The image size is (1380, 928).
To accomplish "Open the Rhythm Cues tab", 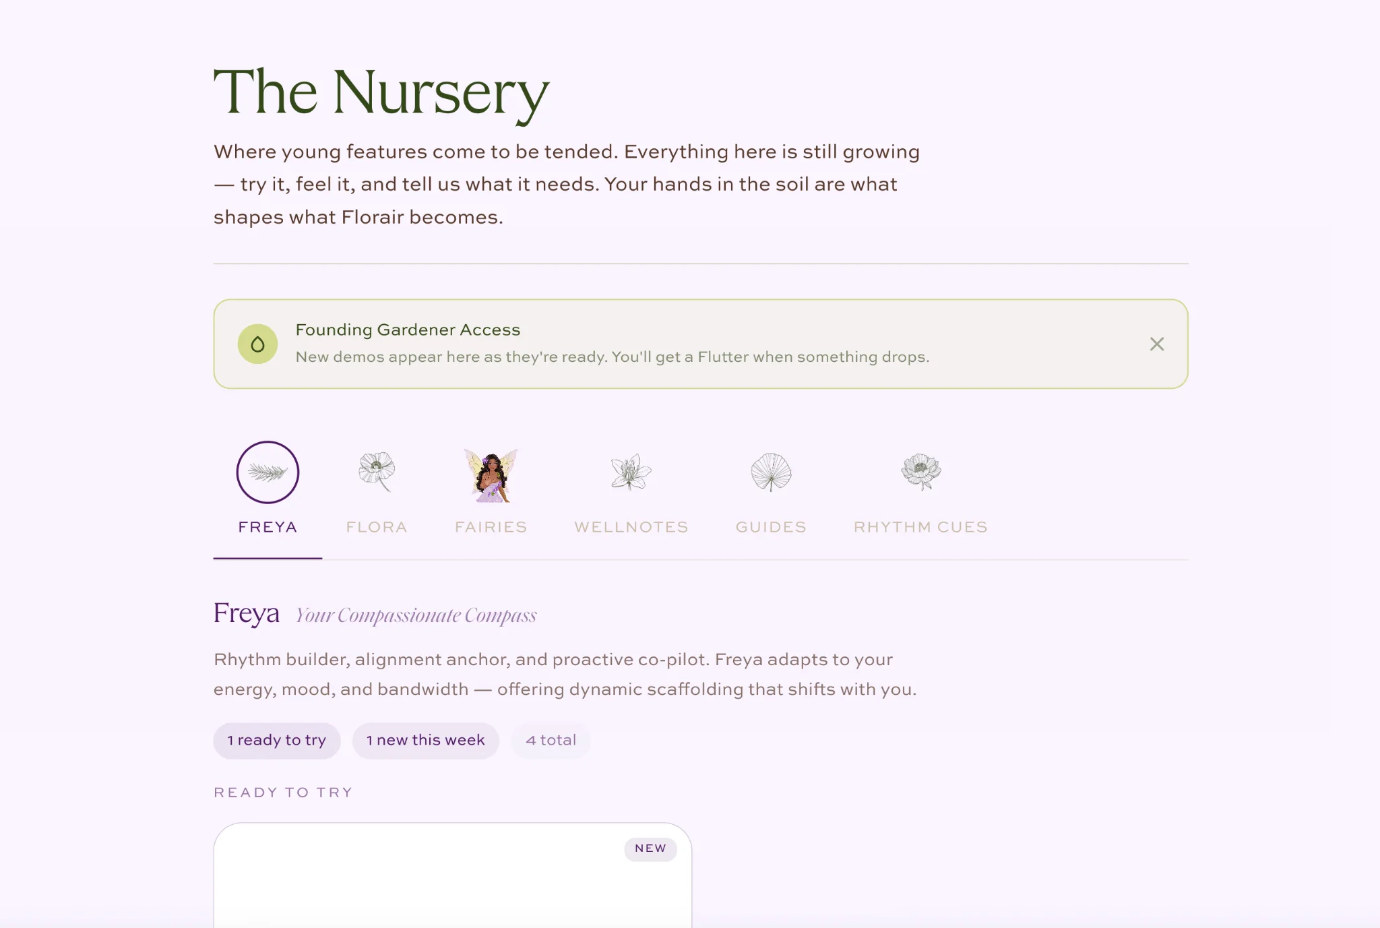I will click(920, 527).
